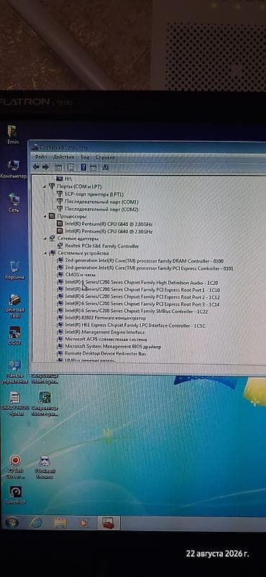This screenshot has height=577, width=266.
Task: Select Последовательный порт (COM1)
Action: [101, 201]
